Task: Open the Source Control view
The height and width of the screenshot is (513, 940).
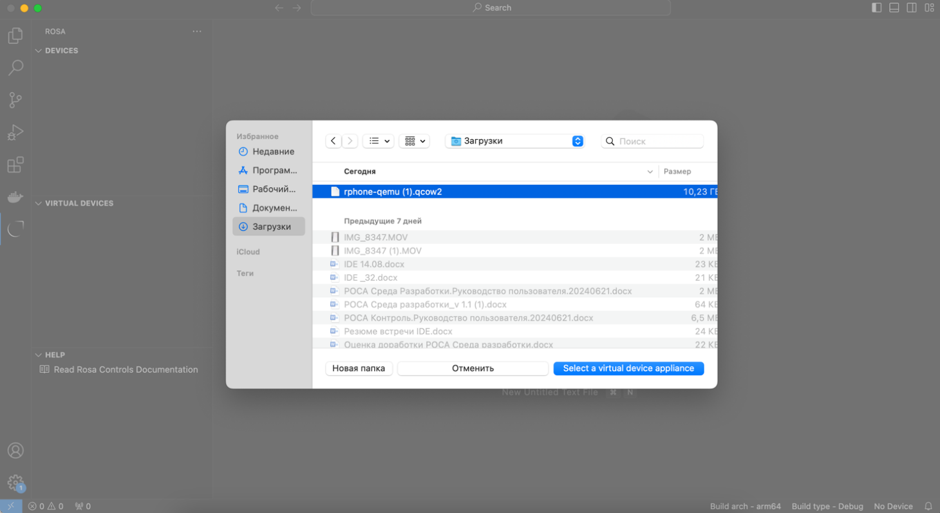Action: (15, 100)
